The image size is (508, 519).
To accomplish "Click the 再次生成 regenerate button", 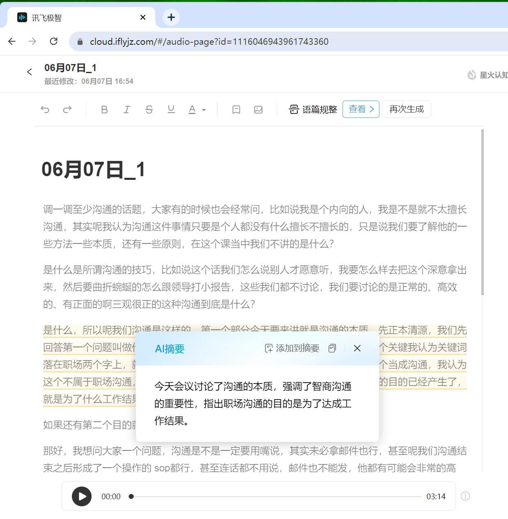I will click(406, 109).
